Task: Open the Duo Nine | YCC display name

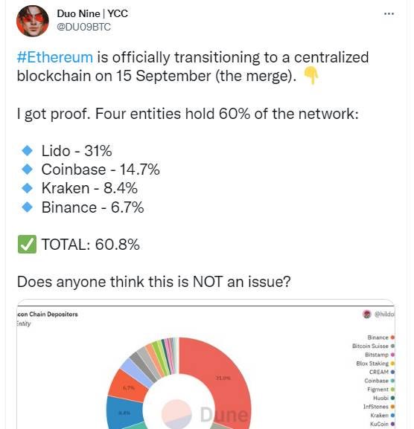Action: pos(92,13)
